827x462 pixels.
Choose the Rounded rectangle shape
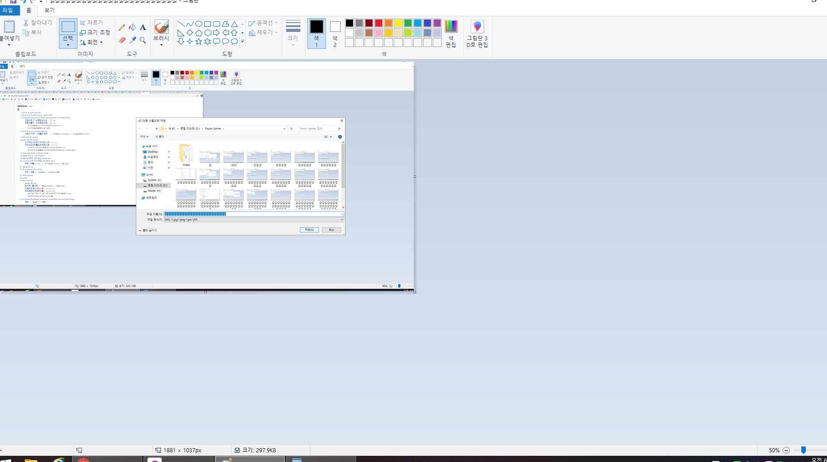click(216, 24)
